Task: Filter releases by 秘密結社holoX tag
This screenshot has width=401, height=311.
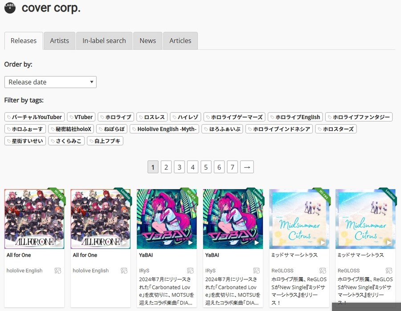Action: tap(71, 129)
